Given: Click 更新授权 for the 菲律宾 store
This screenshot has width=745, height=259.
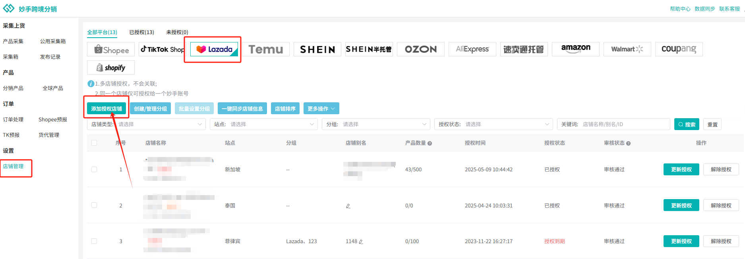Looking at the screenshot, I should [x=681, y=241].
